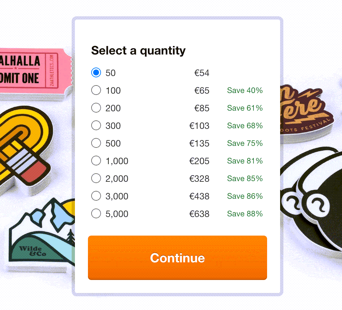The width and height of the screenshot is (342, 310).
Task: Click the €638 price label
Action: click(x=199, y=214)
